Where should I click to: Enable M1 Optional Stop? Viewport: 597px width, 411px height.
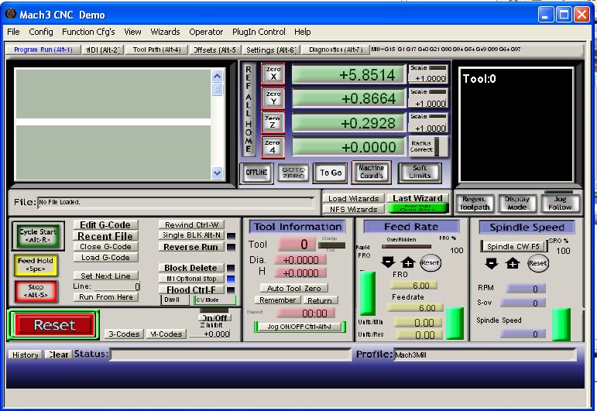[x=190, y=279]
